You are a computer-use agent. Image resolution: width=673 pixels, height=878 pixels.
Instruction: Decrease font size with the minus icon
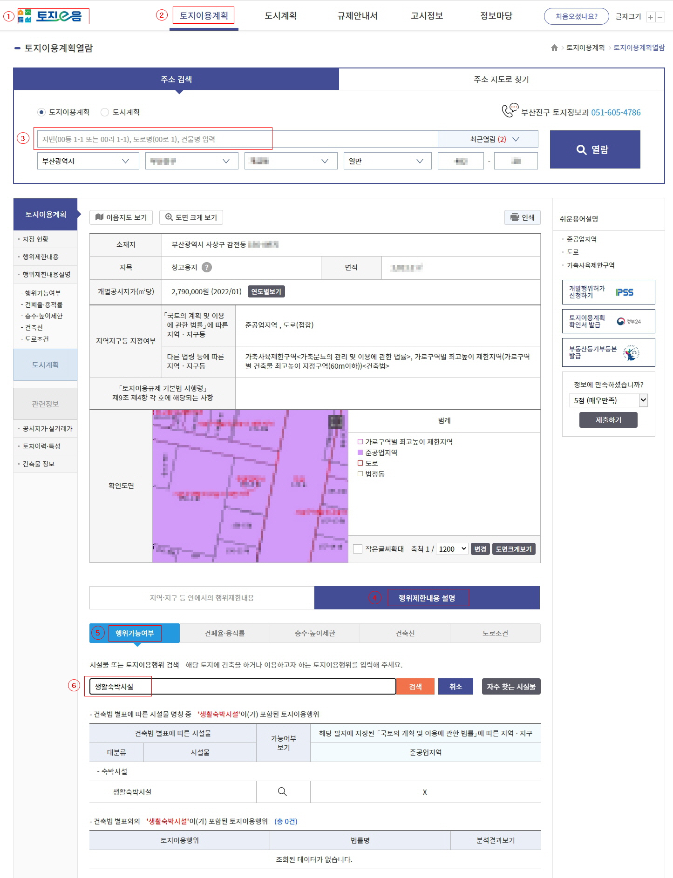[660, 17]
